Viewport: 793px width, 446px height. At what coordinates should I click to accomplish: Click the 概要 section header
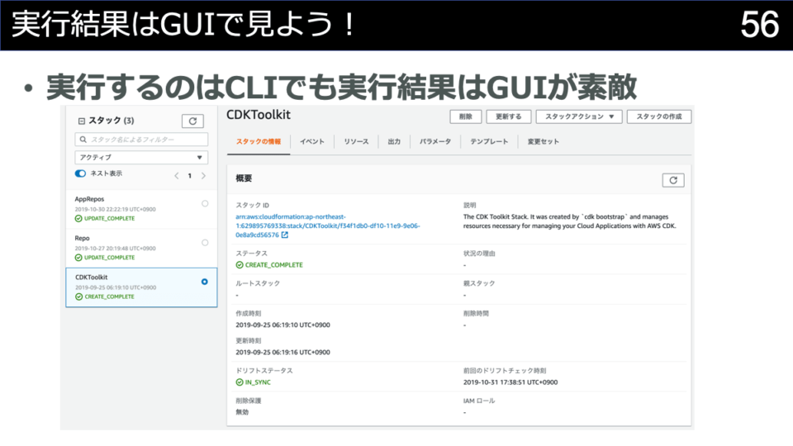(x=244, y=178)
